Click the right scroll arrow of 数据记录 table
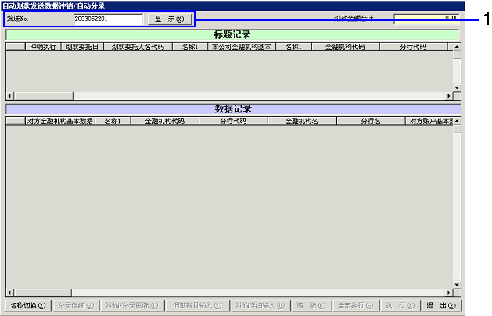Image resolution: width=492 pixels, height=316 pixels. coord(449,293)
